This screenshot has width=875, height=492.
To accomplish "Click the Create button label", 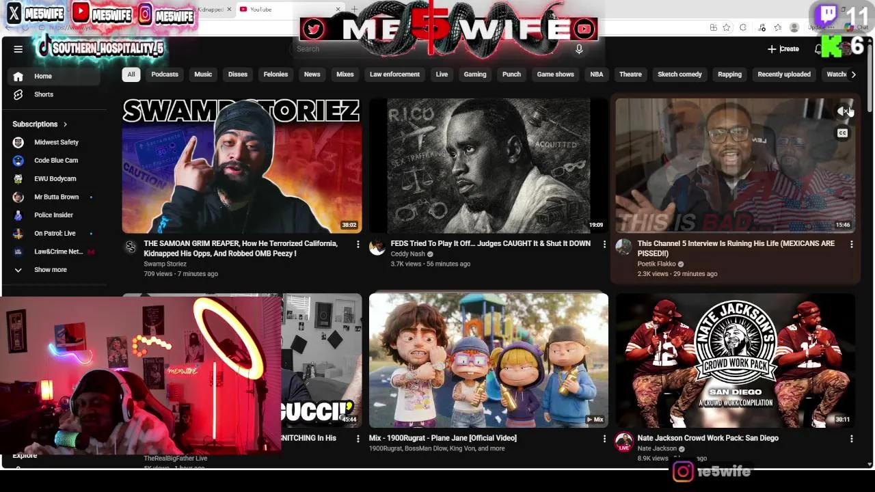I will [x=790, y=49].
